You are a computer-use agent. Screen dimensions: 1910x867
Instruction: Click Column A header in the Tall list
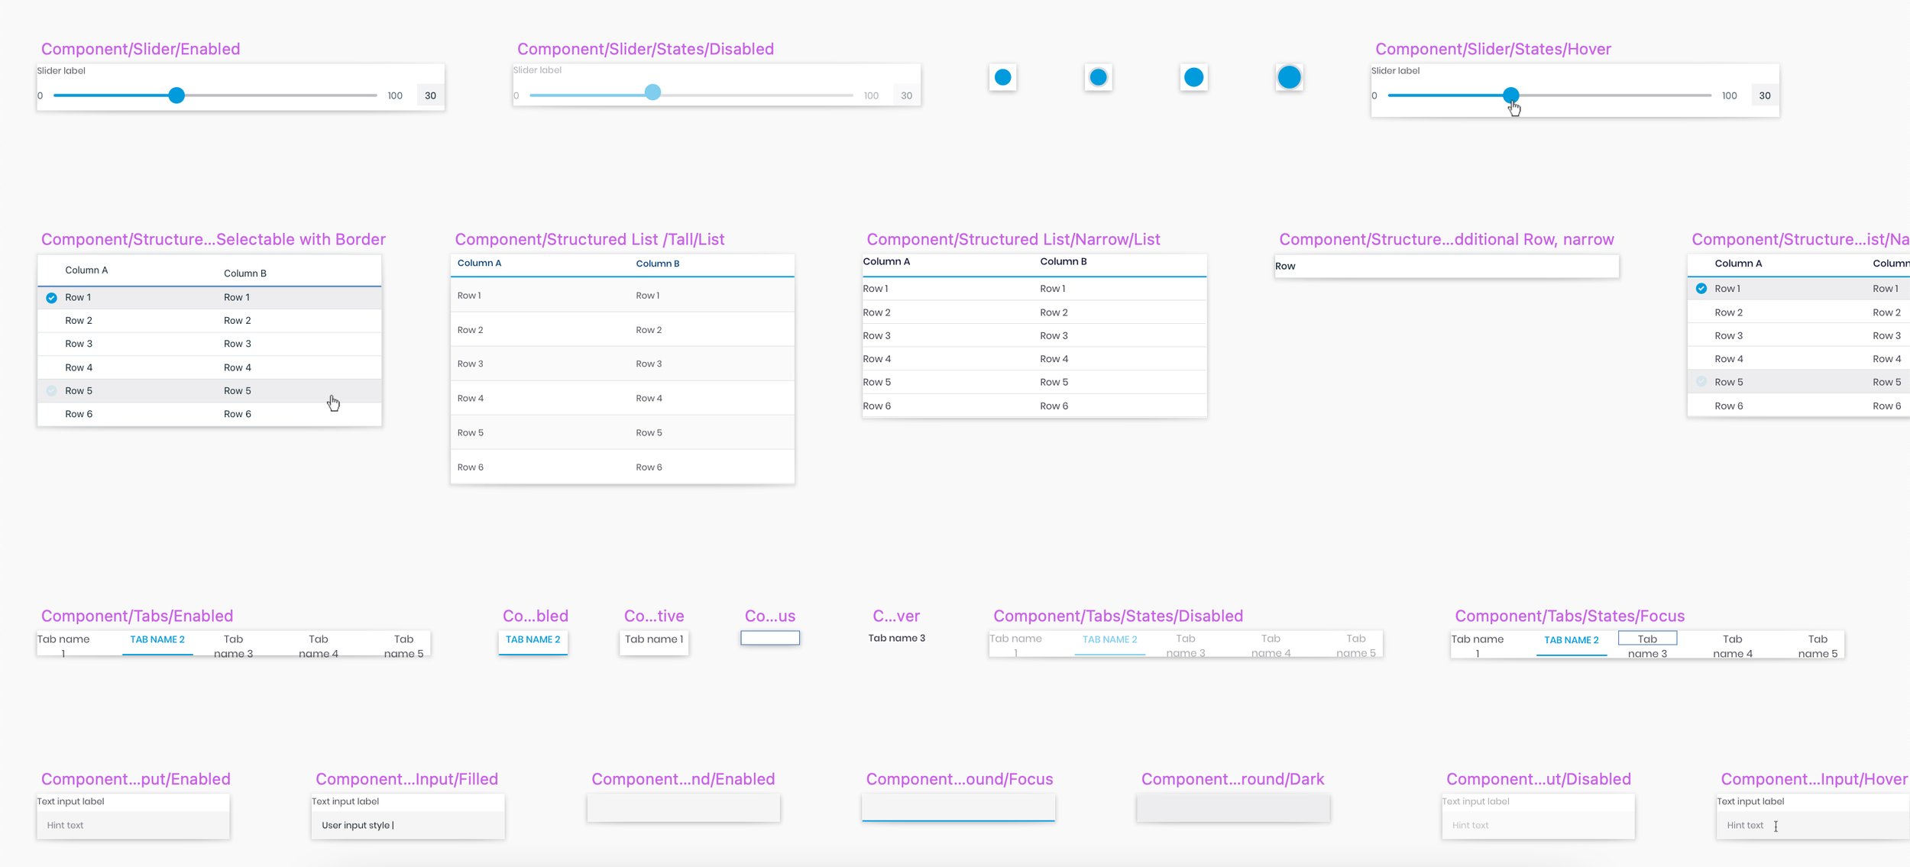(x=479, y=264)
